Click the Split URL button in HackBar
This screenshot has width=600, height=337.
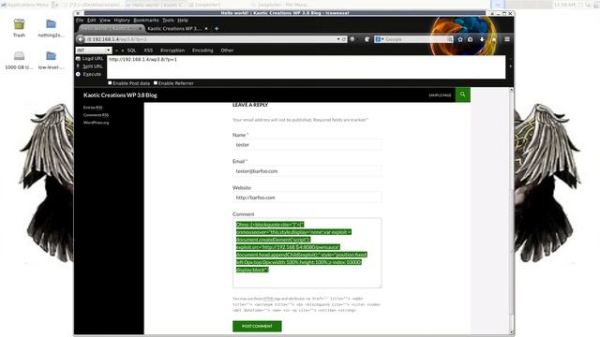(90, 66)
